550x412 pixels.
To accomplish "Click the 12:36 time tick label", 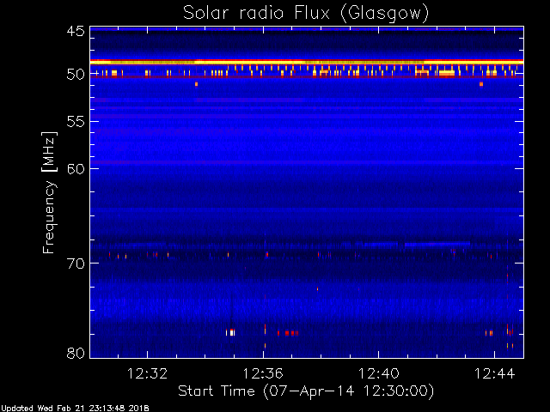I will (x=263, y=373).
